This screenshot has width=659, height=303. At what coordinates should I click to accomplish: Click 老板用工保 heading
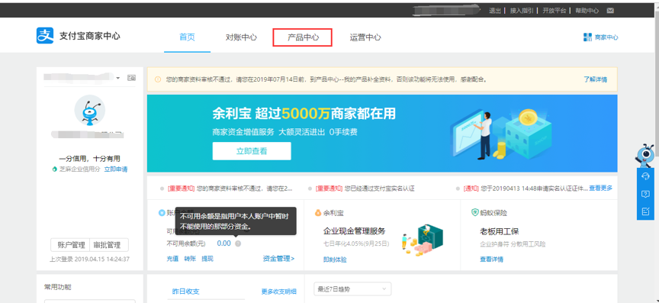tap(500, 231)
